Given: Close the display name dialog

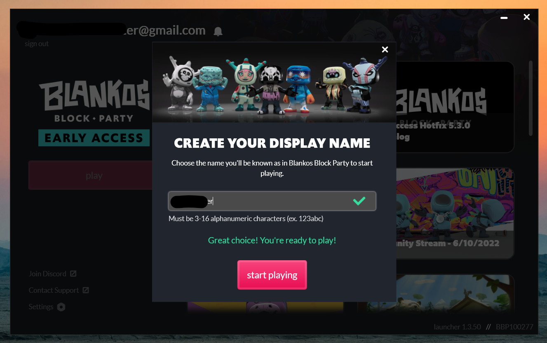Looking at the screenshot, I should (385, 49).
